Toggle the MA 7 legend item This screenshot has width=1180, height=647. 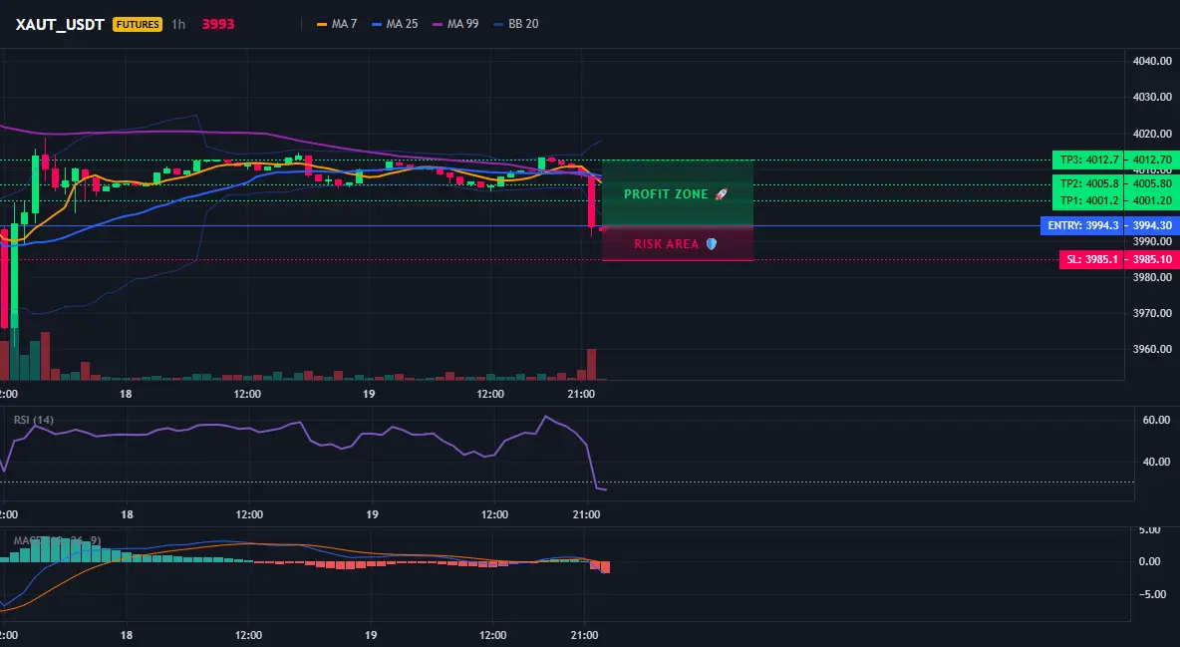click(337, 24)
